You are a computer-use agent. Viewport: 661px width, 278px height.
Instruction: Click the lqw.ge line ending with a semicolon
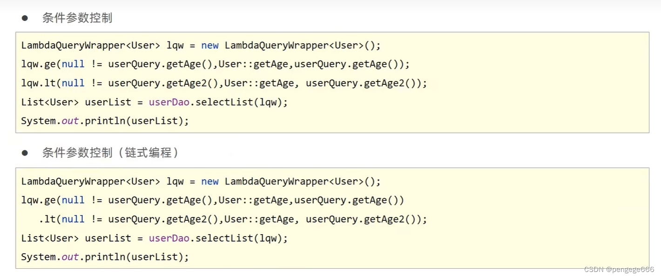pos(215,64)
